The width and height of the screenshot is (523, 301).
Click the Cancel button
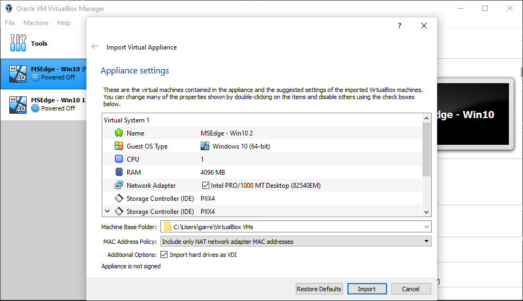pyautogui.click(x=410, y=289)
